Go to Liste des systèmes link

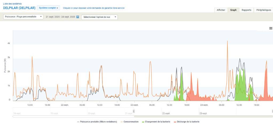pos(12,4)
